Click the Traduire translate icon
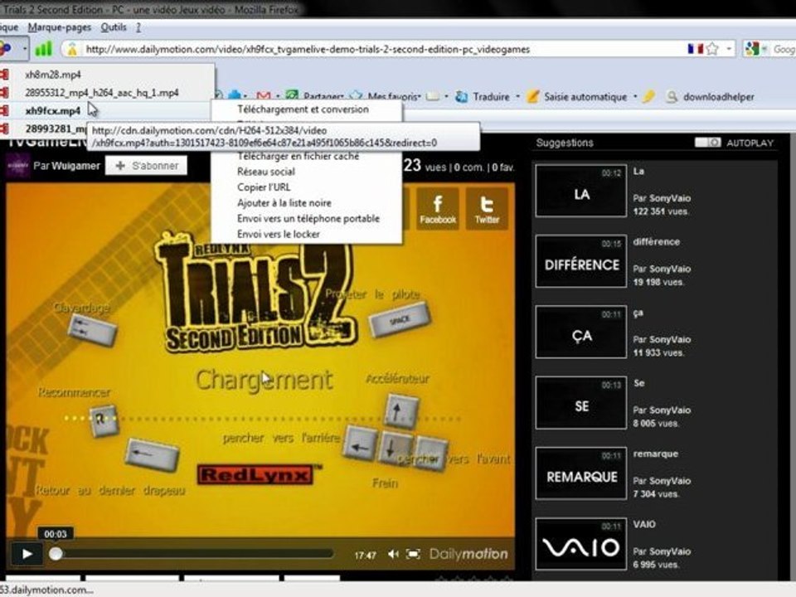The height and width of the screenshot is (597, 796). click(x=462, y=96)
